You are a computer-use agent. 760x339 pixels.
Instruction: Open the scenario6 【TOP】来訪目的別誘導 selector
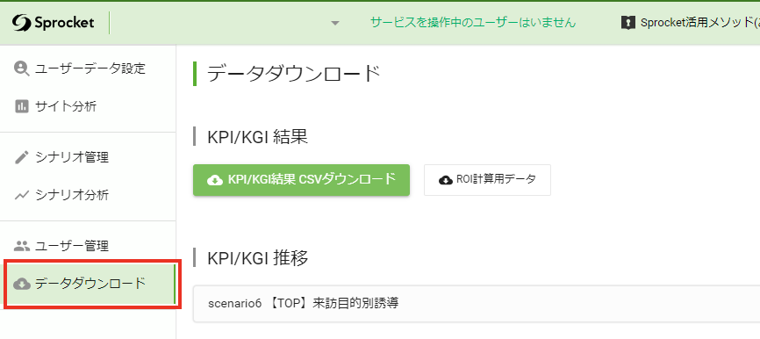tap(477, 304)
